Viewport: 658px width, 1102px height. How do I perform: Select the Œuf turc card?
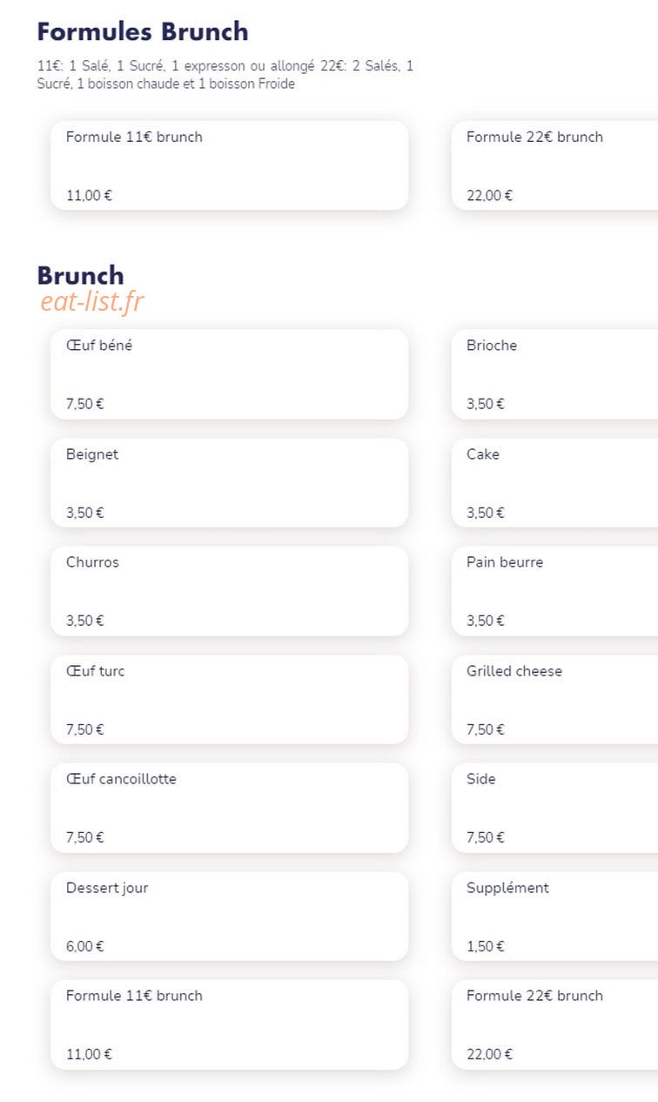(x=229, y=700)
